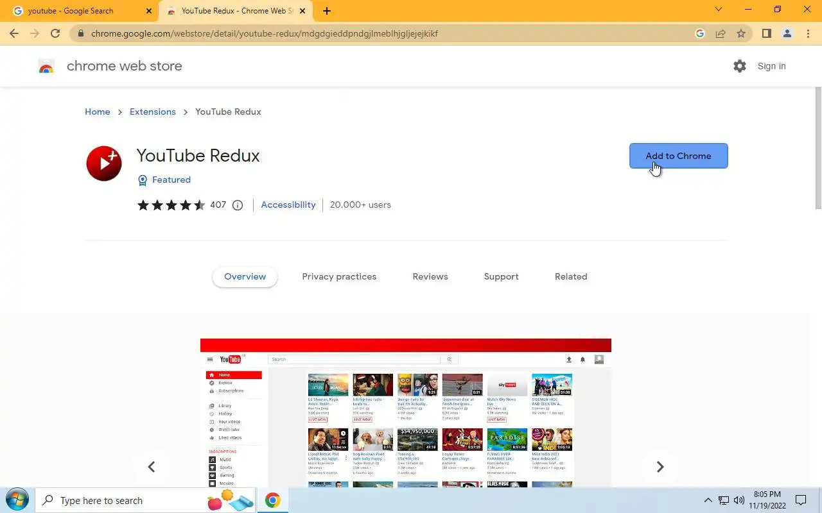Switch to the Privacy practices tab
The image size is (822, 513).
click(339, 276)
